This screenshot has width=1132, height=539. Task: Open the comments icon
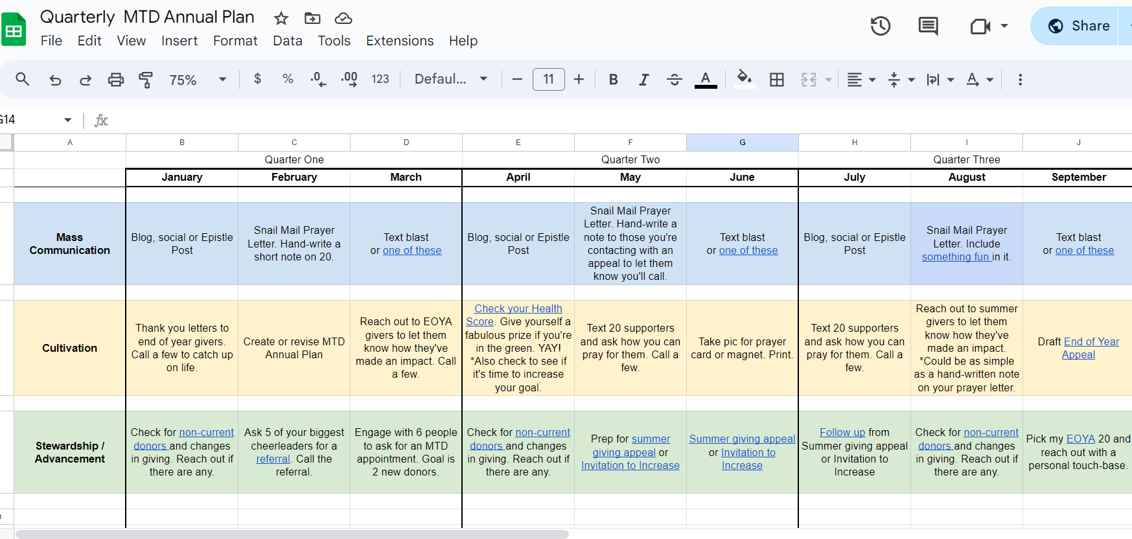point(928,27)
